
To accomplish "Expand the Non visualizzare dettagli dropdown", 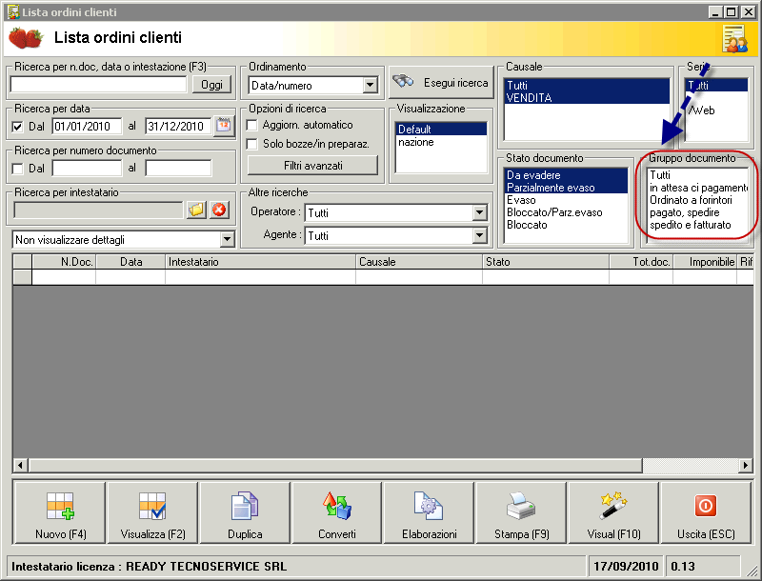I will point(227,239).
